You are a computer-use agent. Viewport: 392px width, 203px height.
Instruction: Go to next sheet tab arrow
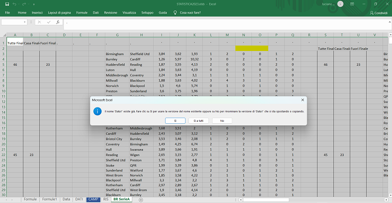(12, 200)
